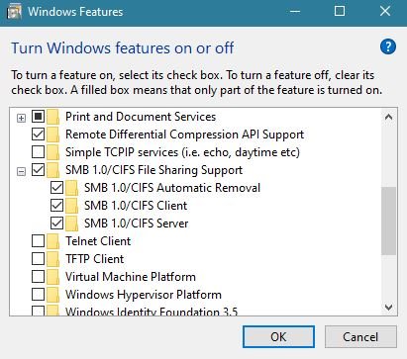Enable Virtual Machine Platform checkbox

[38, 277]
